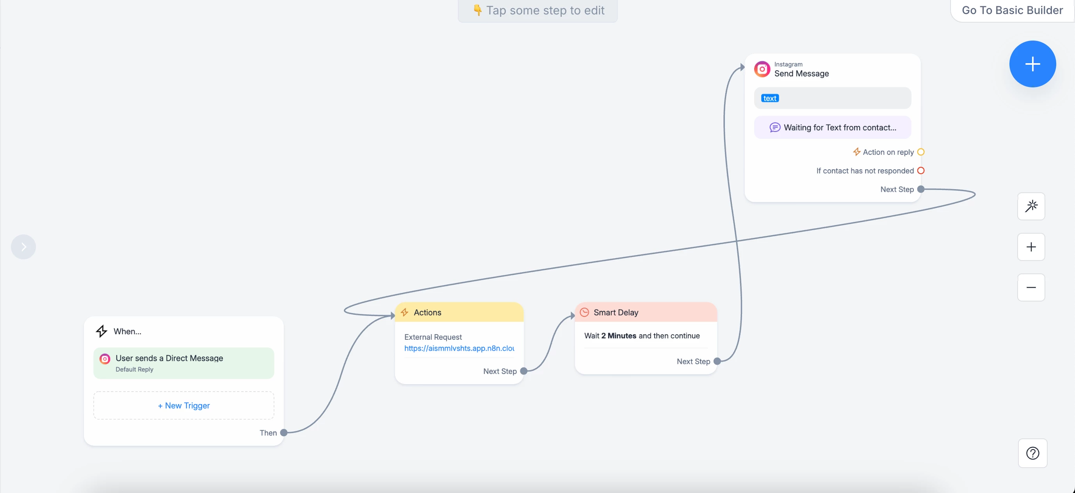Screen dimensions: 1075x493
Task: Open the Smart Delay step header
Action: point(645,312)
